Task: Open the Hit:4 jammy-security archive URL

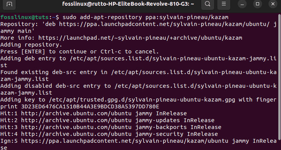Action: (76, 134)
